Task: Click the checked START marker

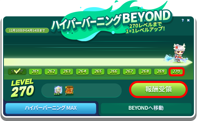Action: (x=17, y=71)
